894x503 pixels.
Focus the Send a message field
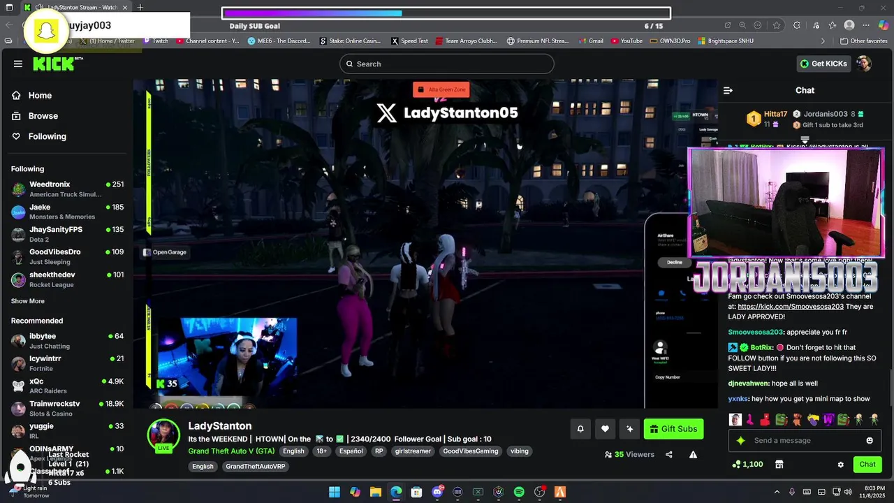[x=805, y=440]
